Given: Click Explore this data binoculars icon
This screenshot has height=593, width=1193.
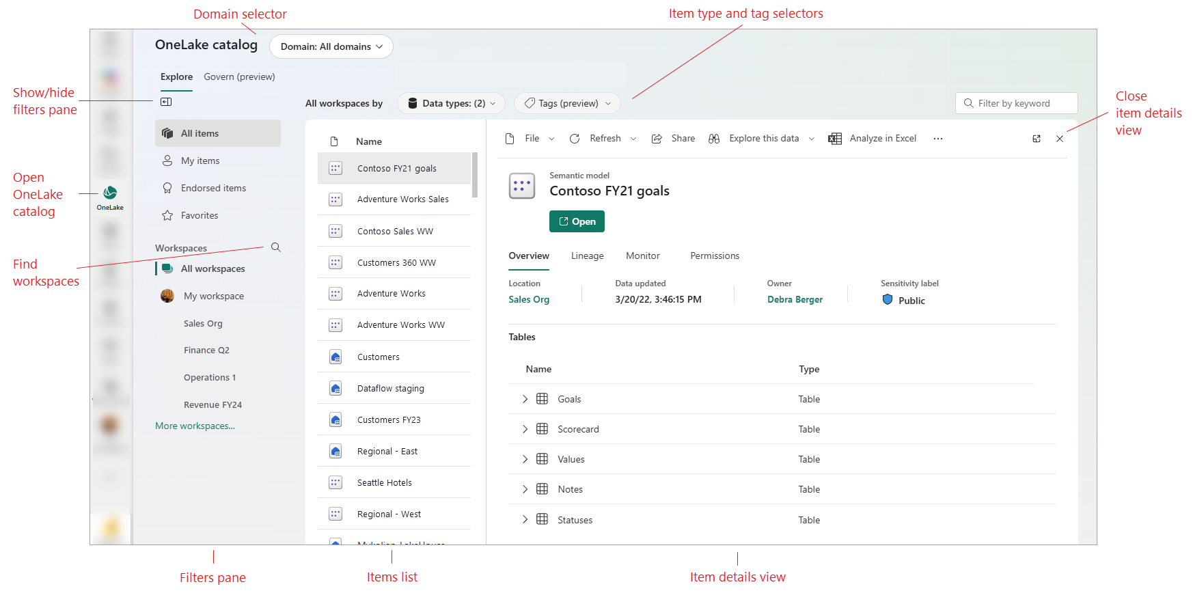Looking at the screenshot, I should [x=714, y=139].
